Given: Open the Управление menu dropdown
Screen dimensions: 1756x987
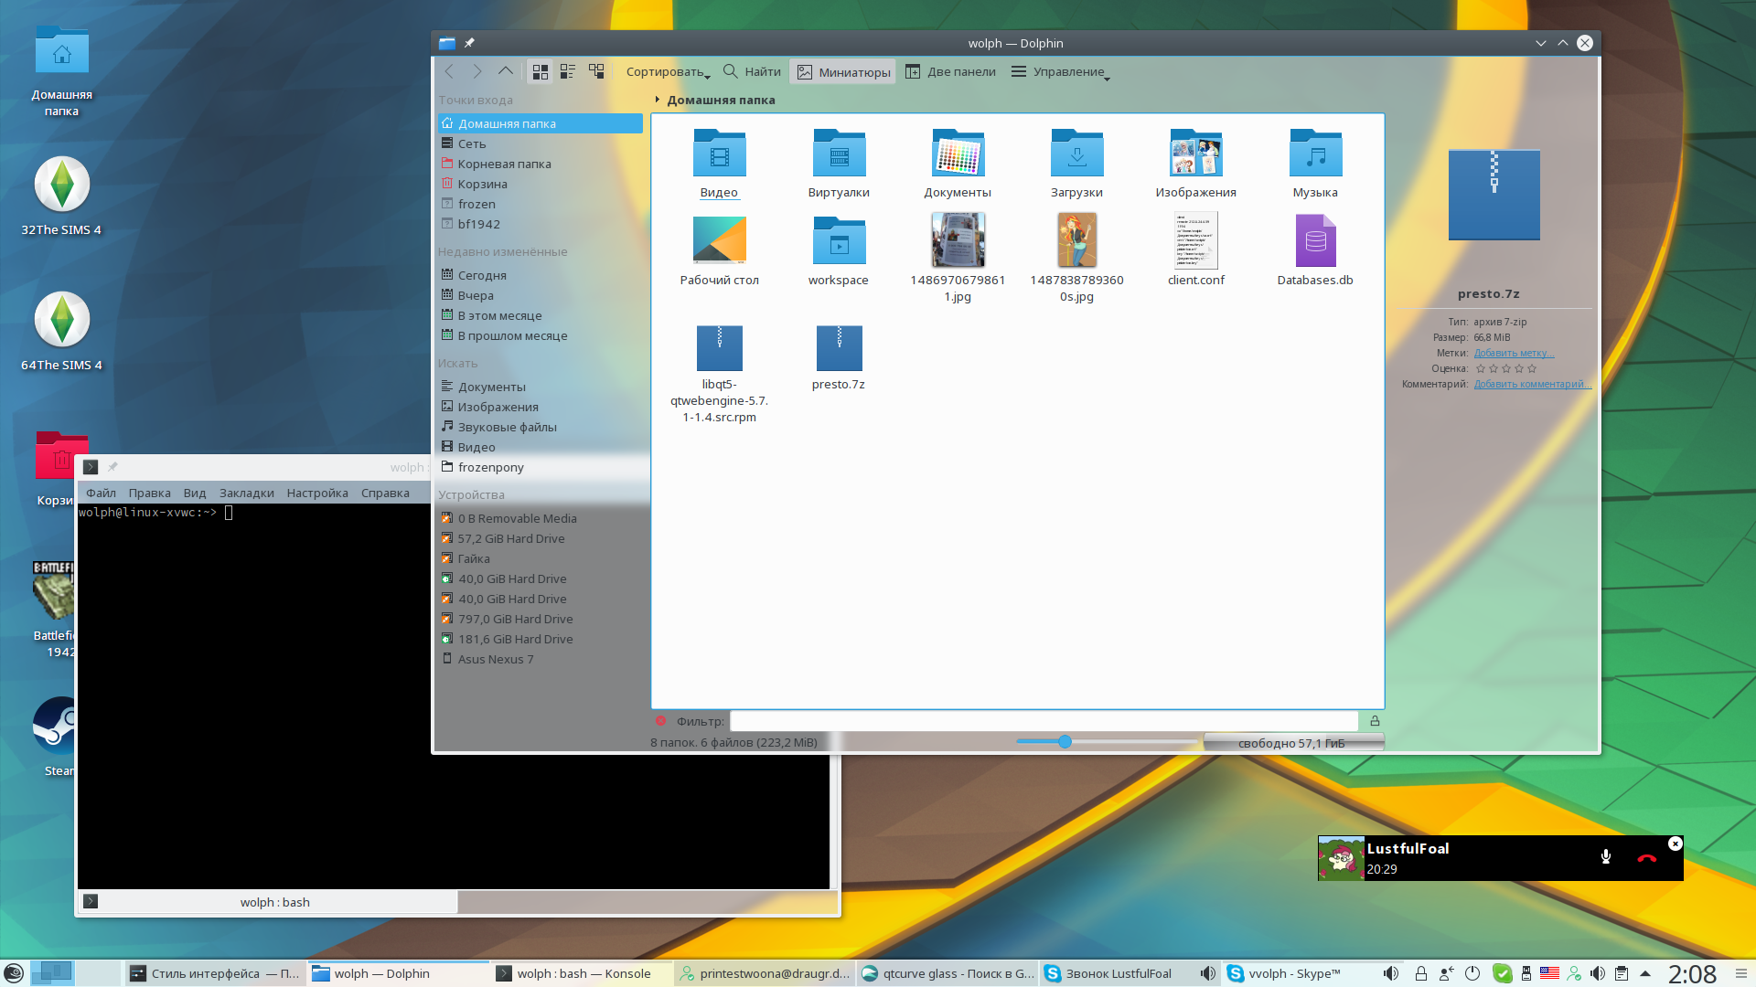Looking at the screenshot, I should click(1060, 72).
